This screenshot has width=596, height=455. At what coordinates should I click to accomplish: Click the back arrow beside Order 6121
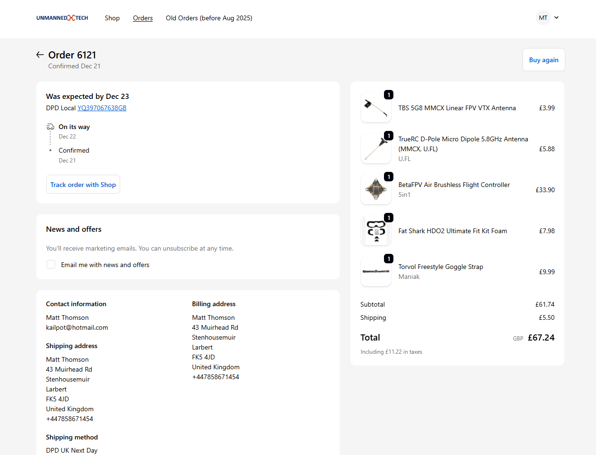[x=40, y=55]
